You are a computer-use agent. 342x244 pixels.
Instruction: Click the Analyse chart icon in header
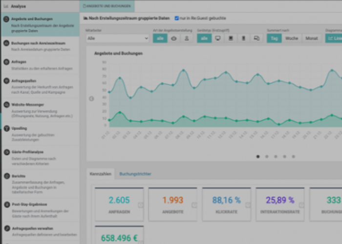[x=6, y=6]
